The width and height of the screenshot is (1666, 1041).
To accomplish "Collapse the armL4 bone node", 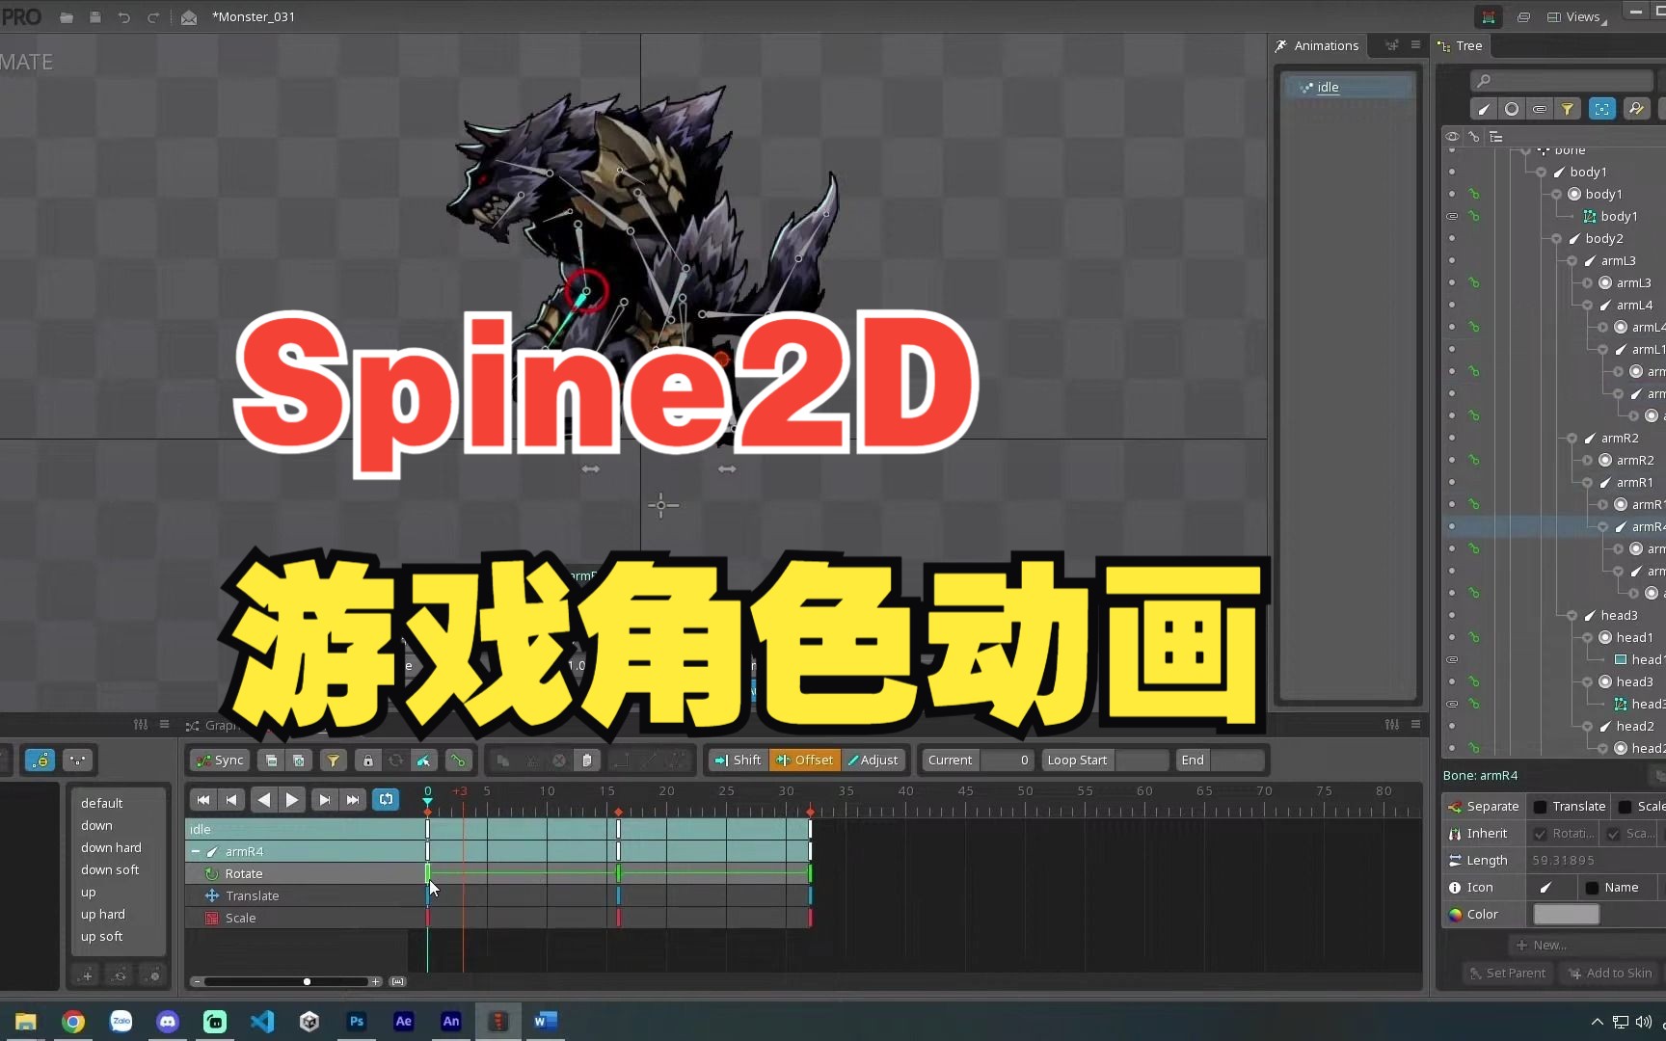I will (1587, 306).
